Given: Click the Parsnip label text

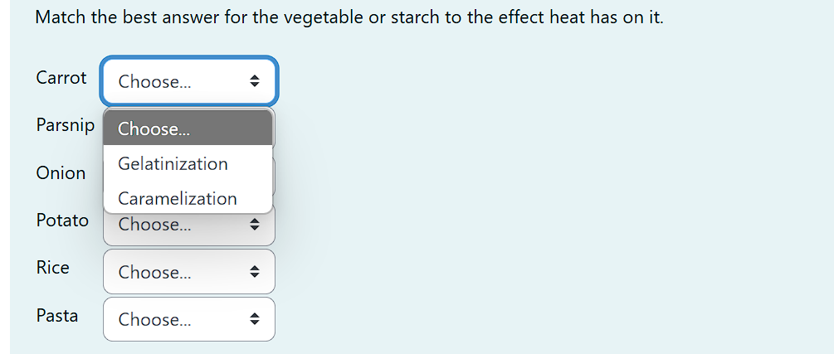Looking at the screenshot, I should click(66, 125).
